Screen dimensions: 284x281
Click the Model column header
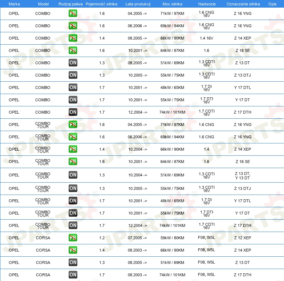43,4
